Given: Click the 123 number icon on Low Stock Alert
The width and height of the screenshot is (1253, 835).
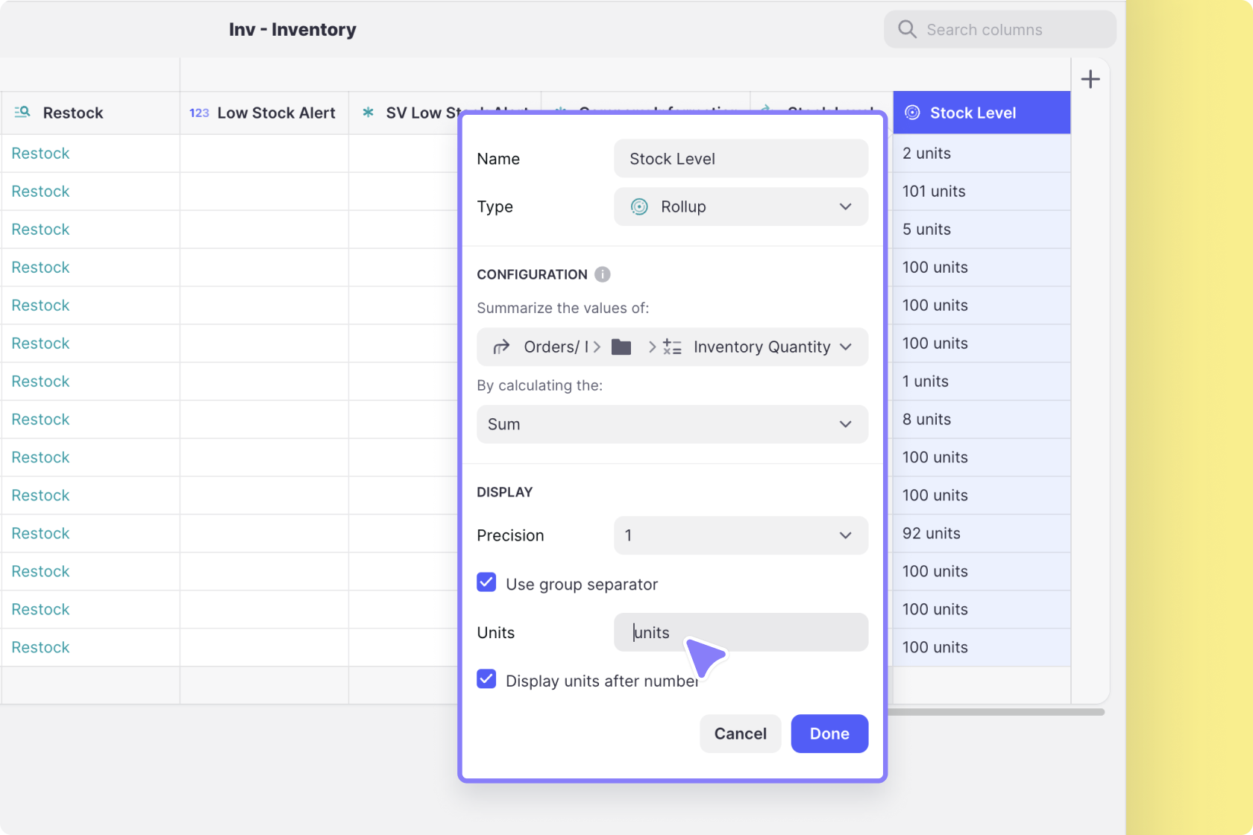Looking at the screenshot, I should 199,113.
